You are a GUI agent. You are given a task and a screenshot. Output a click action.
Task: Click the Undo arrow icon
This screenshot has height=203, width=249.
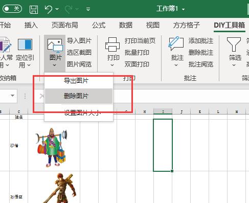click(49, 9)
